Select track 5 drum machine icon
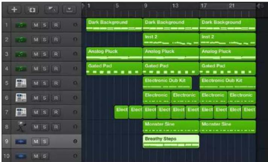Screen dimensions: 268x162 (x=21, y=83)
